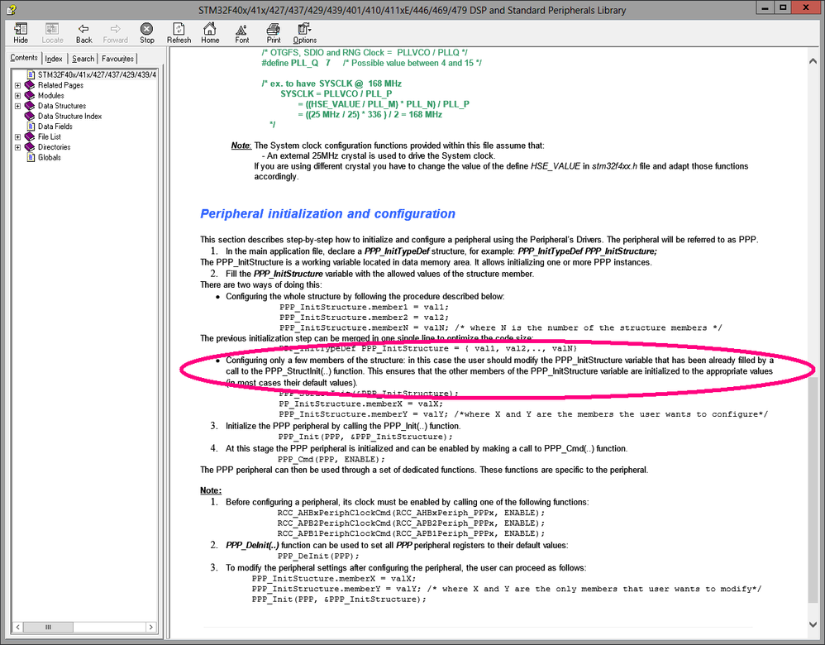Click the #define PLL_Q 7 line

point(371,63)
